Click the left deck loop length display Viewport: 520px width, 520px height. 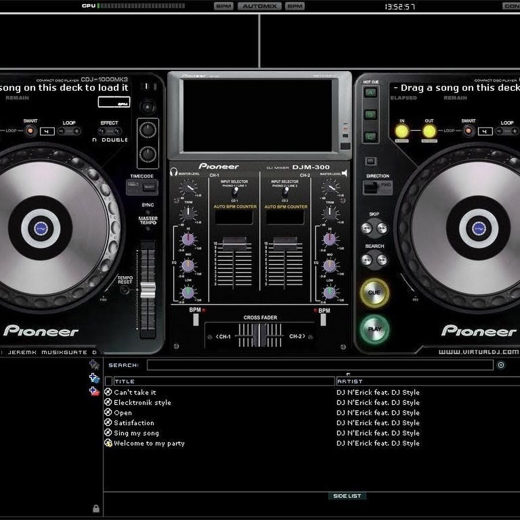(x=47, y=131)
